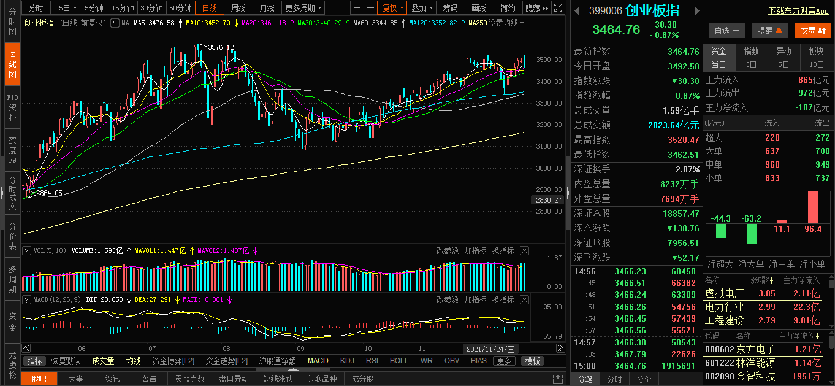This screenshot has width=835, height=386.
Task: Open the 复权 dropdown menu
Action: [x=392, y=8]
